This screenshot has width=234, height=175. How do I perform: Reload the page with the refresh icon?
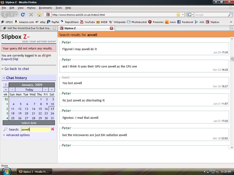23,15
